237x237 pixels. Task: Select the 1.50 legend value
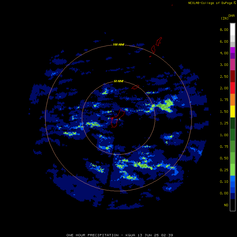224,112
